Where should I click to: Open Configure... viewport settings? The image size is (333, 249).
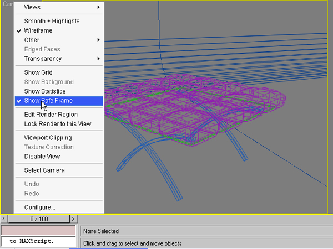pyautogui.click(x=59, y=207)
